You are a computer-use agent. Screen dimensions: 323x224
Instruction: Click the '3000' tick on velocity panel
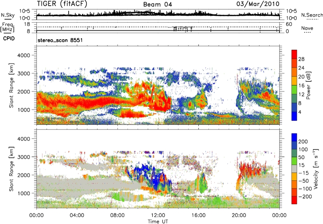point(23,157)
